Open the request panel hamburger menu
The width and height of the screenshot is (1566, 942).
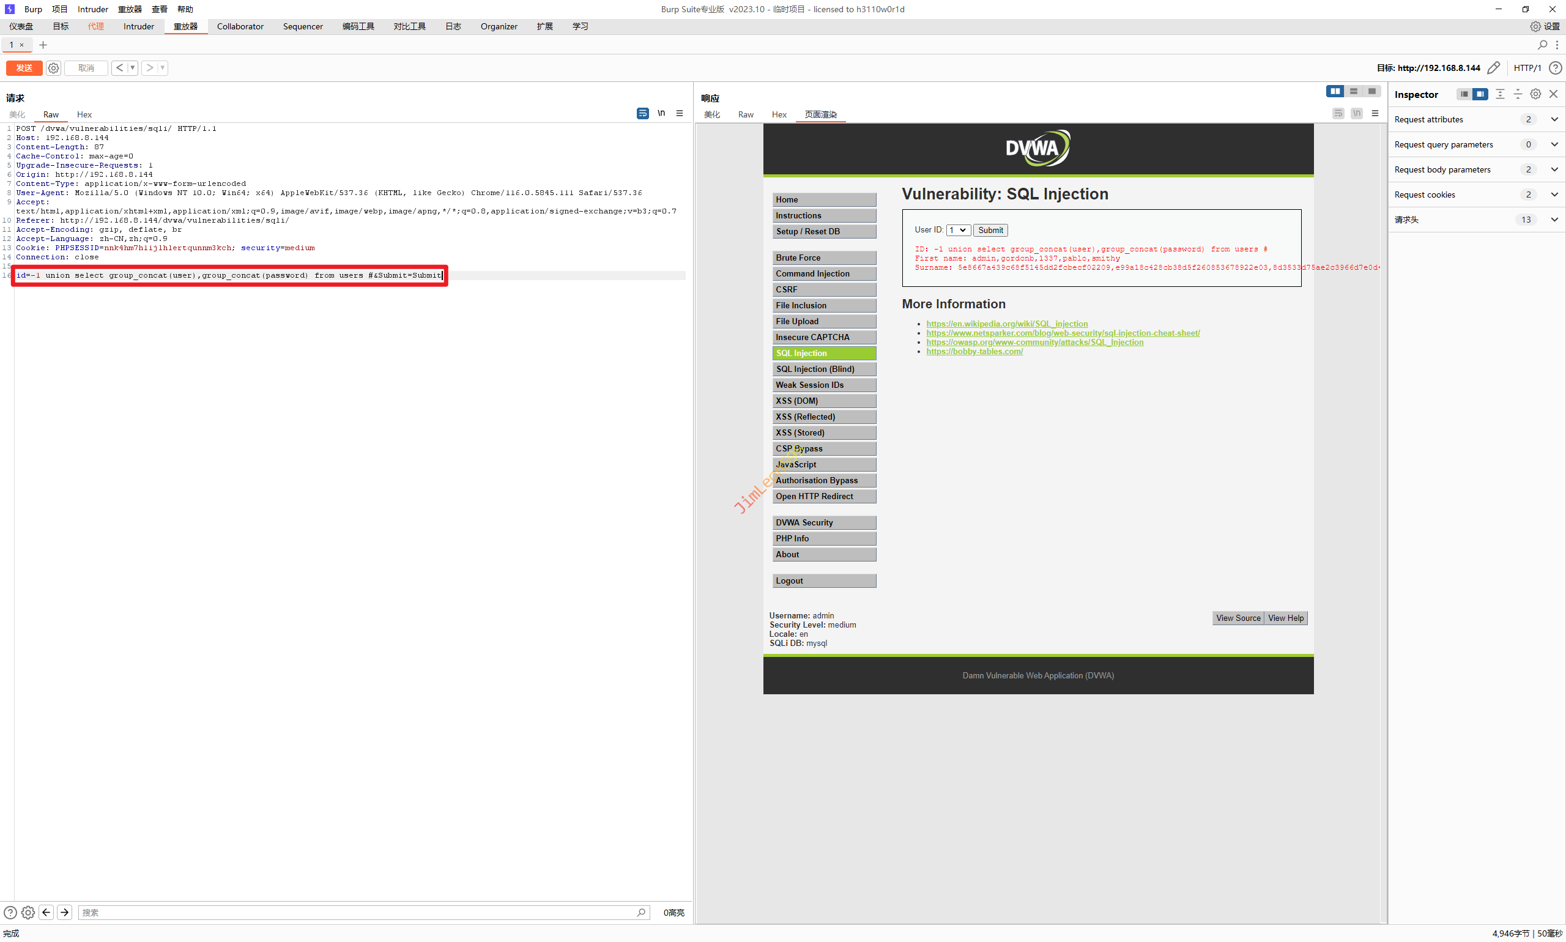point(679,113)
